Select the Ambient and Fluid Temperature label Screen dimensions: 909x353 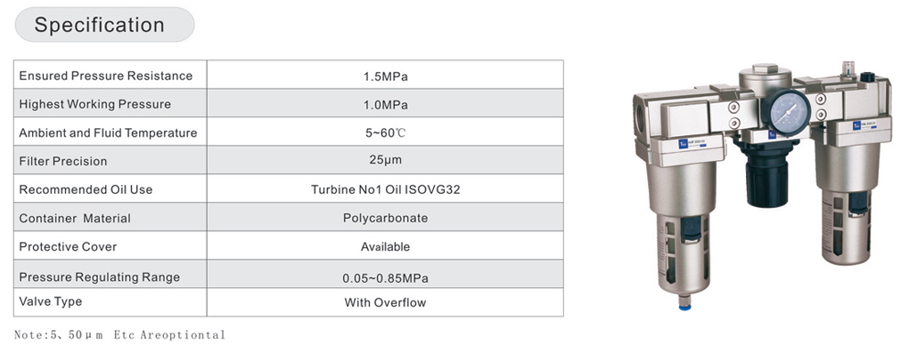[109, 132]
